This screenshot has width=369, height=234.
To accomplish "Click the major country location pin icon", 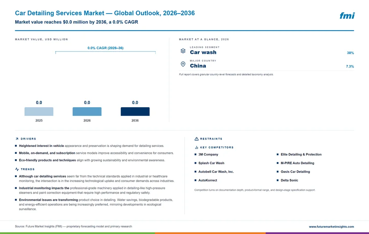I will tap(183, 64).
